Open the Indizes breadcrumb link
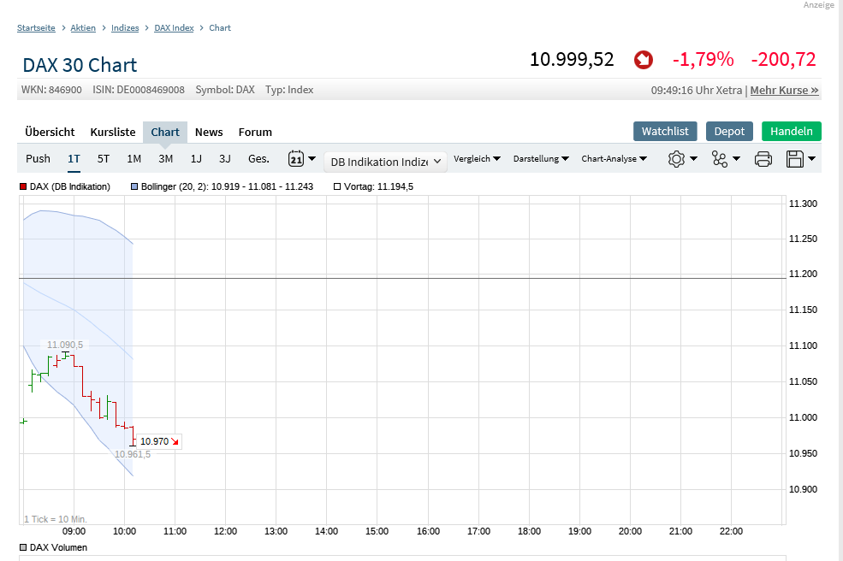The image size is (843, 561). (125, 28)
